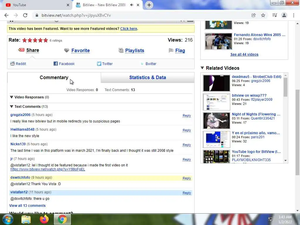The height and width of the screenshot is (225, 300).
Task: Reply to Hwilliams8548's comment
Action: tap(187, 130)
